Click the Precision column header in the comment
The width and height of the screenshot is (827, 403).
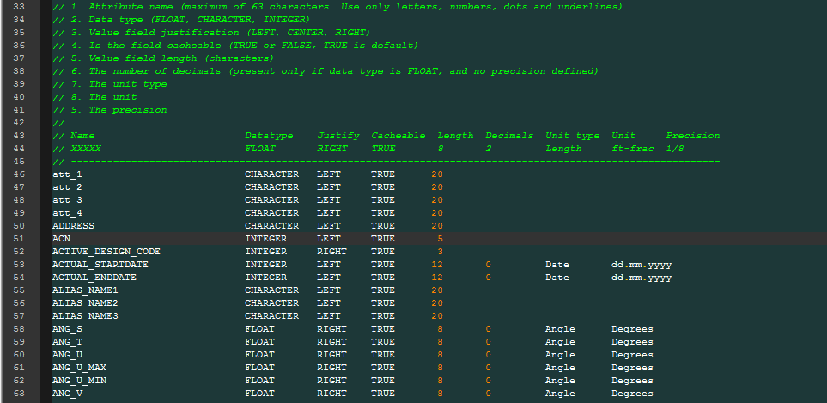(x=693, y=136)
